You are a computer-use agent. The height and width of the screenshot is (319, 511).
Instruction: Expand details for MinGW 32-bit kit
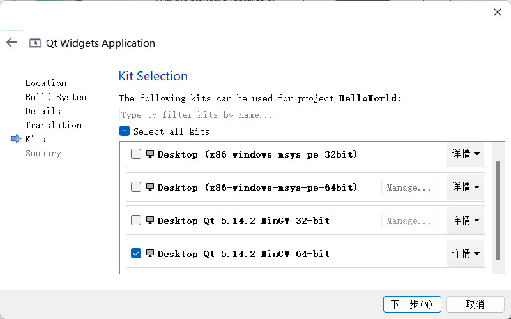point(465,220)
